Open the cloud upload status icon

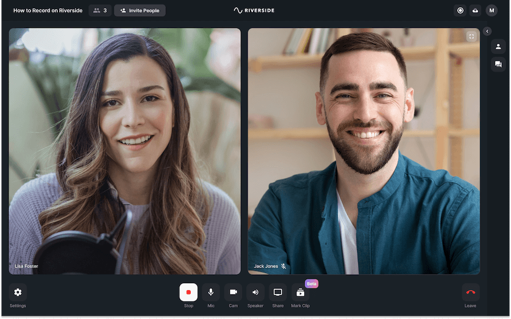475,10
